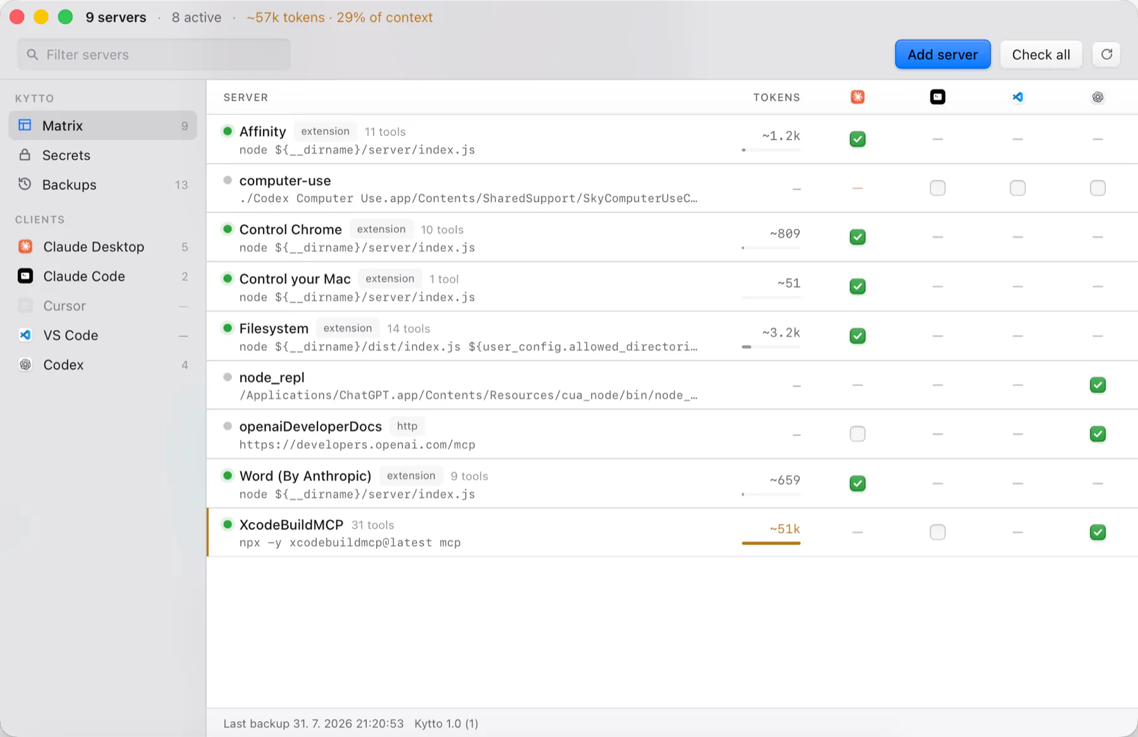Screen dimensions: 1138x737
Task: Click XcodeBuildMCP green status dot
Action: [x=228, y=524]
